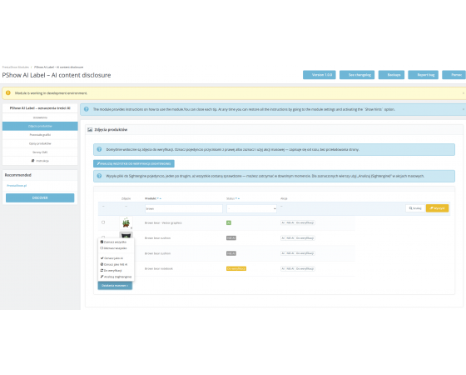466x375 pixels.
Task: Open the Pomoc help button
Action: point(454,75)
